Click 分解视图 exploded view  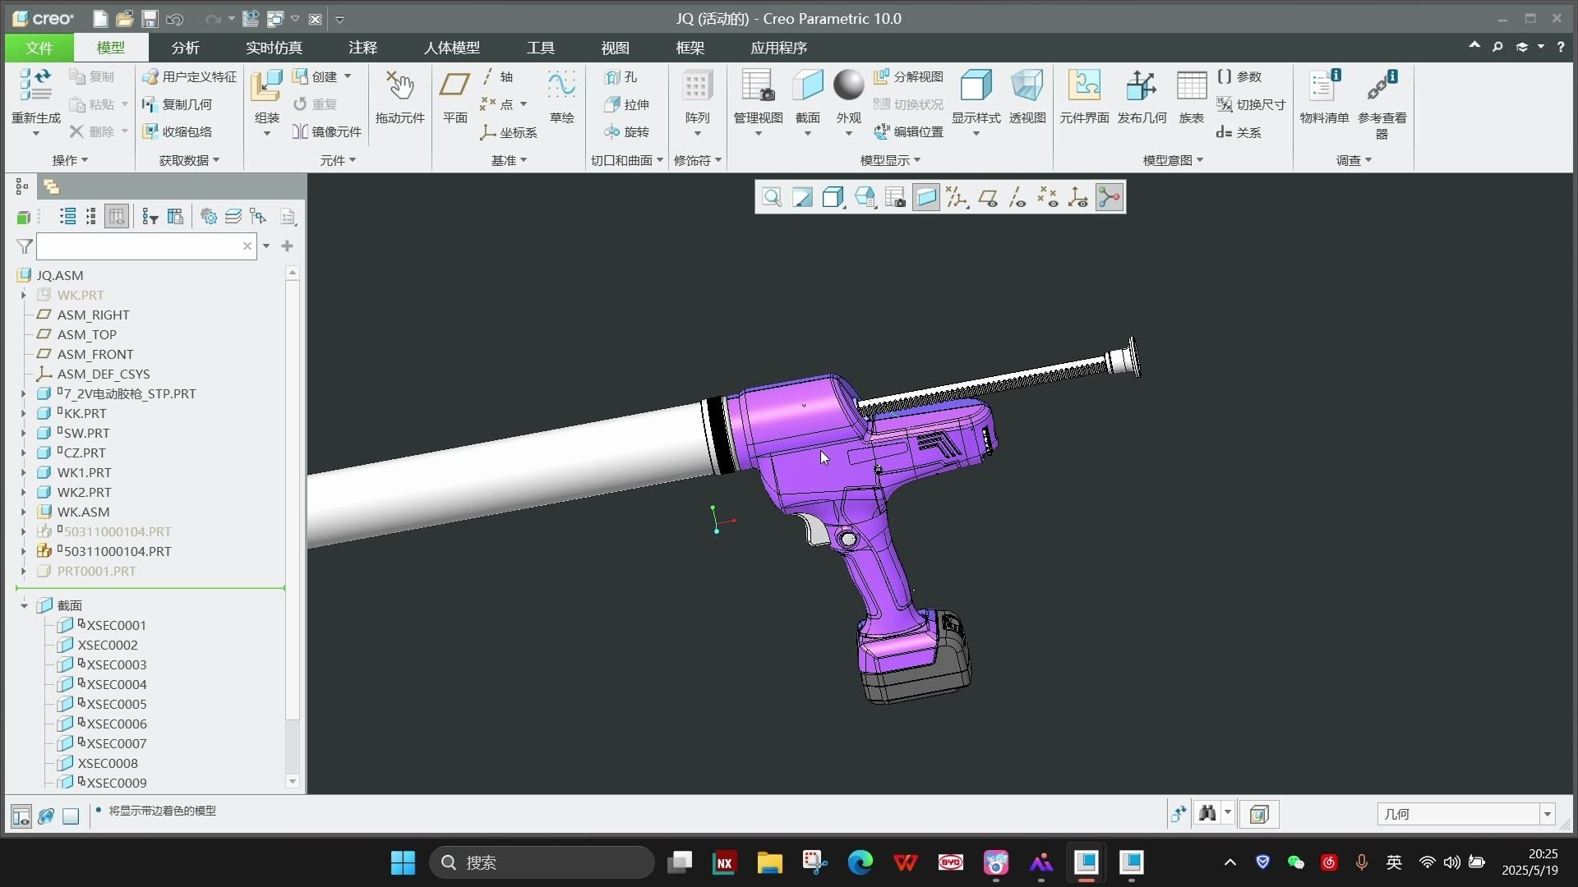click(908, 76)
